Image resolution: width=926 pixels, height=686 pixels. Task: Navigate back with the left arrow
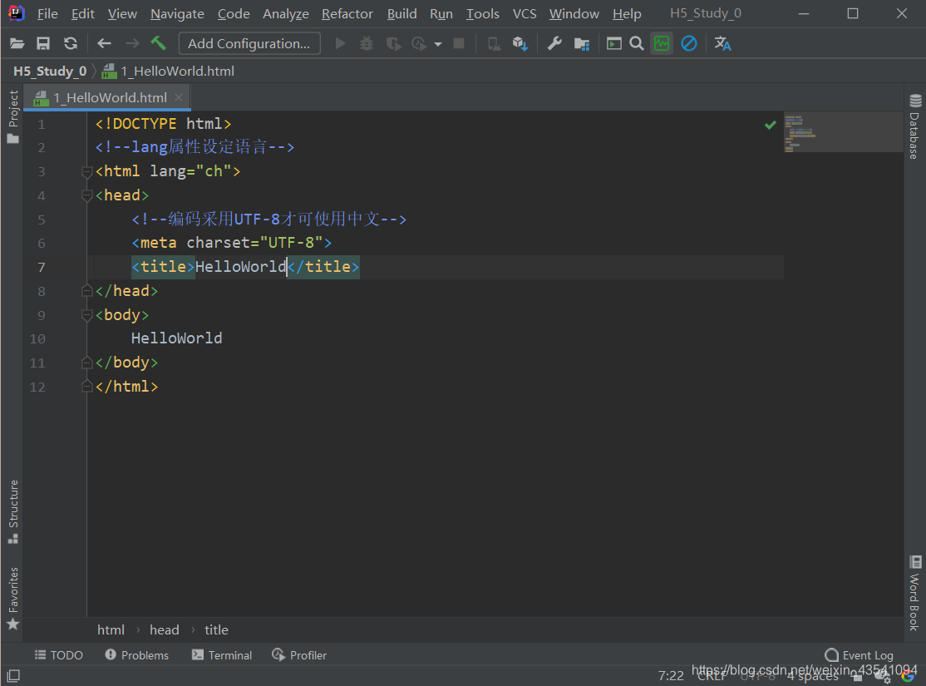(x=104, y=43)
